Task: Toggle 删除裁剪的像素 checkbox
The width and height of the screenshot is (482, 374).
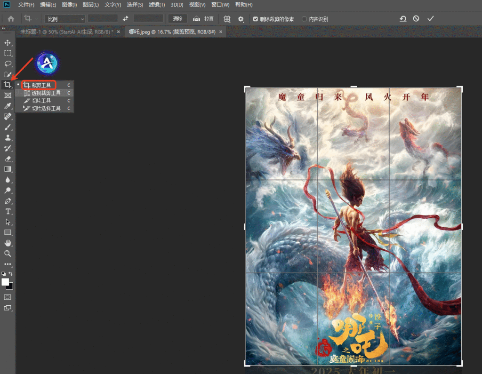Action: (256, 19)
